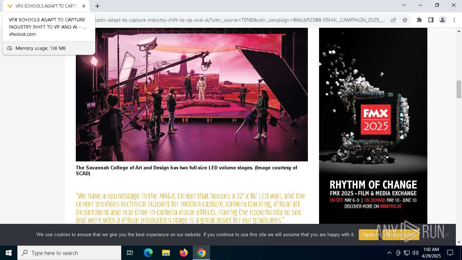Open the taskbar clock and date
Image resolution: width=462 pixels, height=260 pixels.
point(431,253)
